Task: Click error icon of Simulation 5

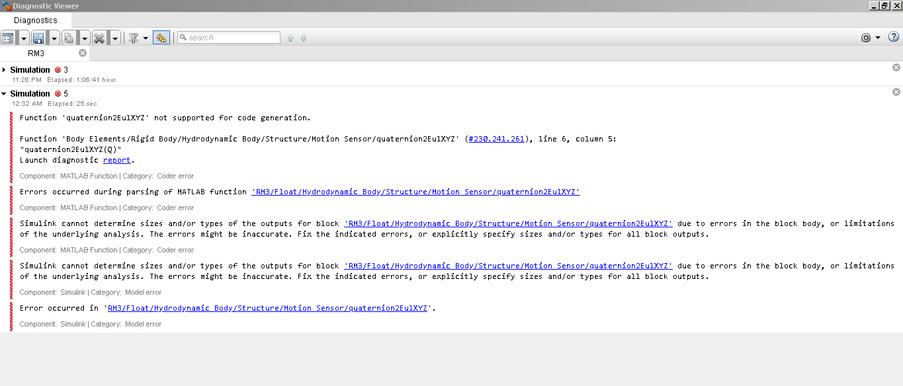Action: coord(58,93)
